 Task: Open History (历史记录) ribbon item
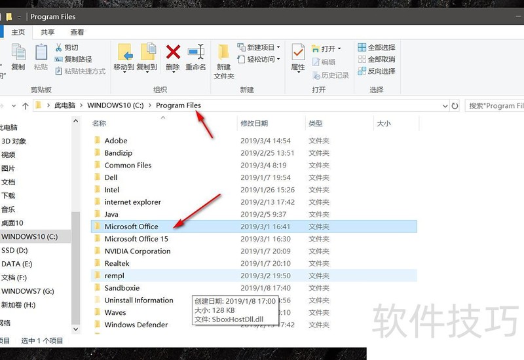pyautogui.click(x=331, y=75)
